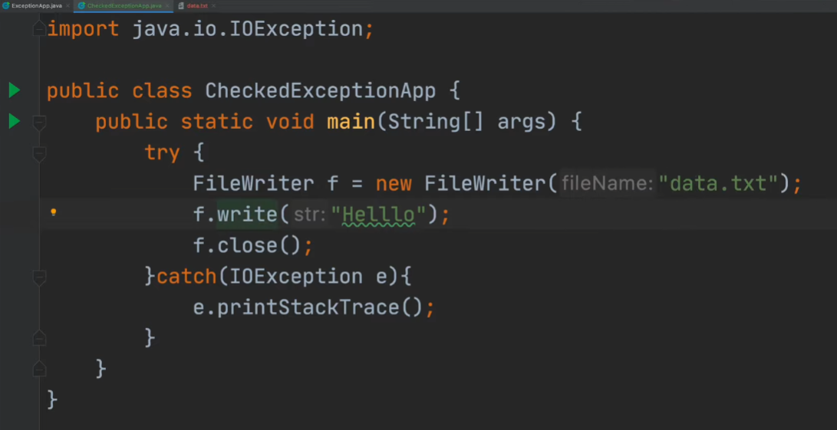Select the CheckedExceptionApp.java editor tab

click(124, 6)
